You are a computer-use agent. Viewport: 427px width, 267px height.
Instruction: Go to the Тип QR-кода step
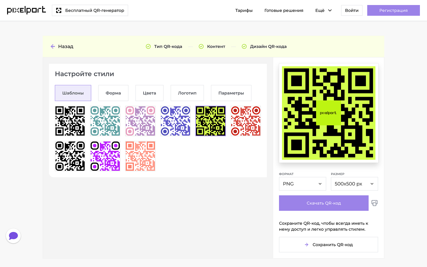point(168,47)
